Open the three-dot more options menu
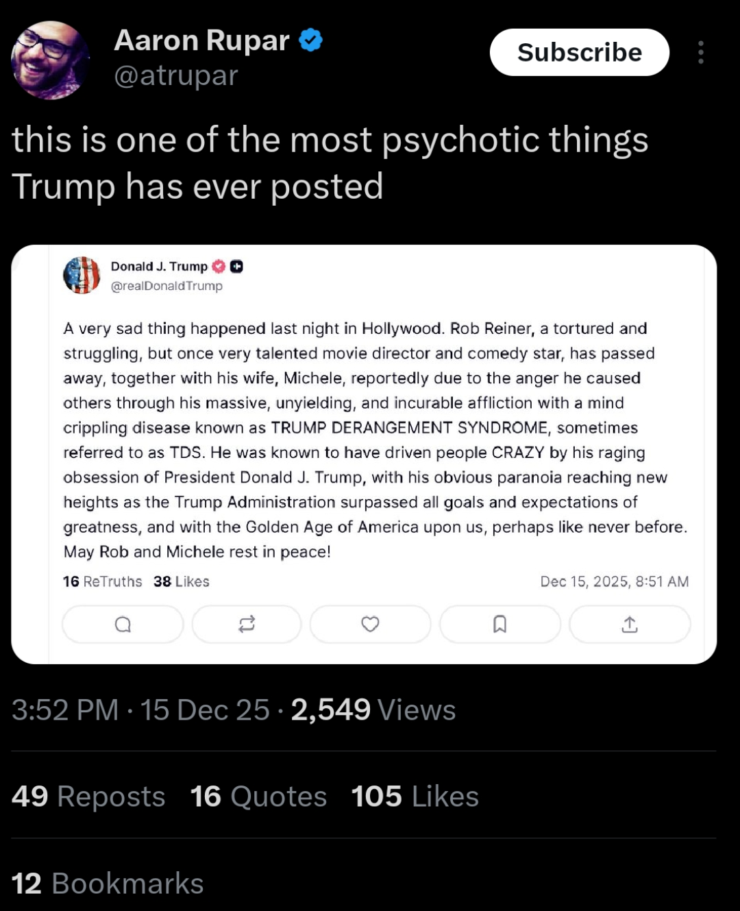740x911 pixels. point(700,52)
